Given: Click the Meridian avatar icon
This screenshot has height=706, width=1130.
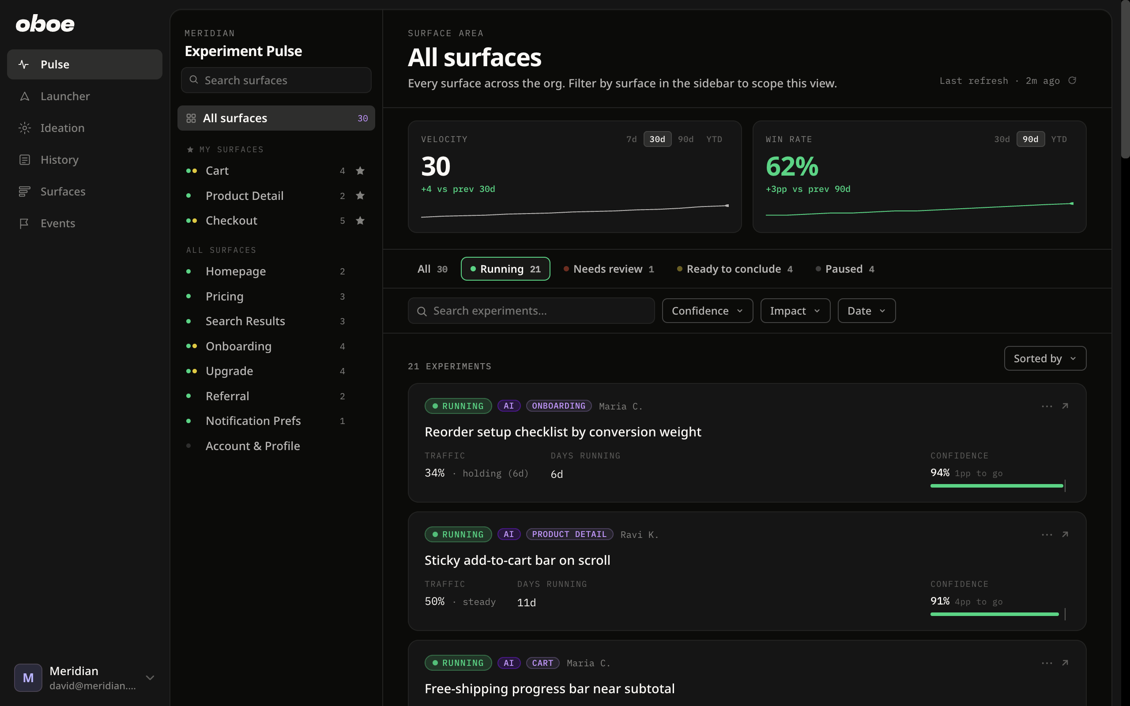Looking at the screenshot, I should [28, 677].
